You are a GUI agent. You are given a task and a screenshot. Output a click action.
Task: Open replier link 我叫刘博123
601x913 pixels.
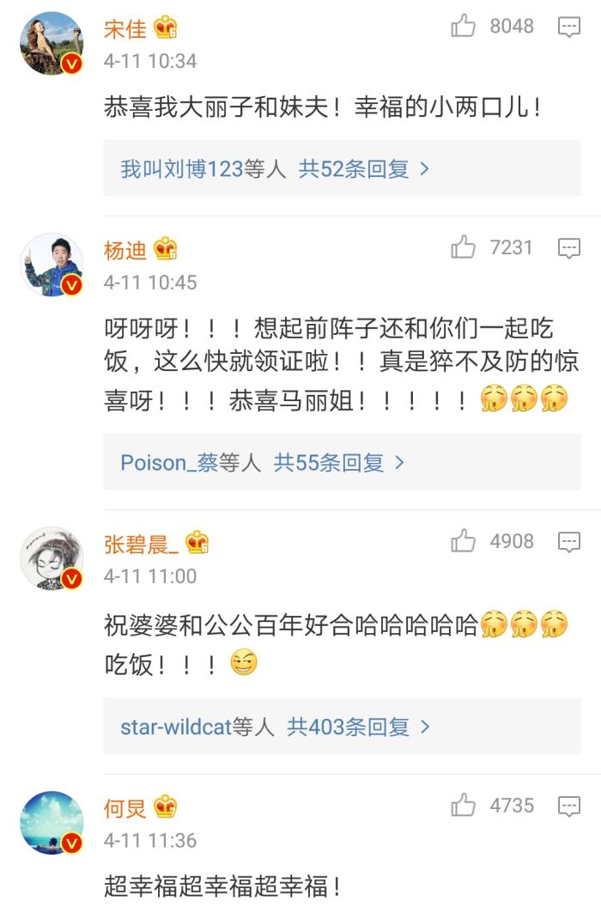point(182,169)
